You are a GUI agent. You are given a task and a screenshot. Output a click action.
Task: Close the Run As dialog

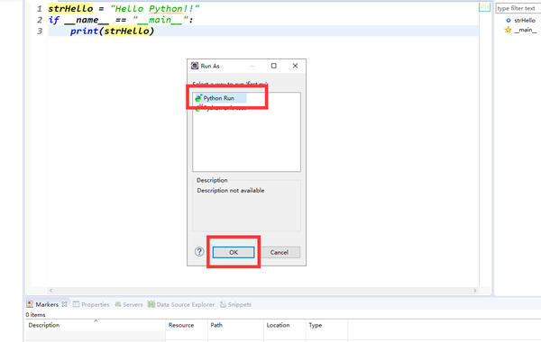click(295, 66)
